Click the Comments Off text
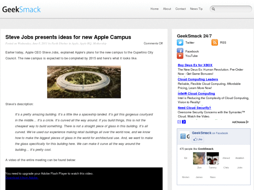This screenshot has width=254, height=190. 153,43
